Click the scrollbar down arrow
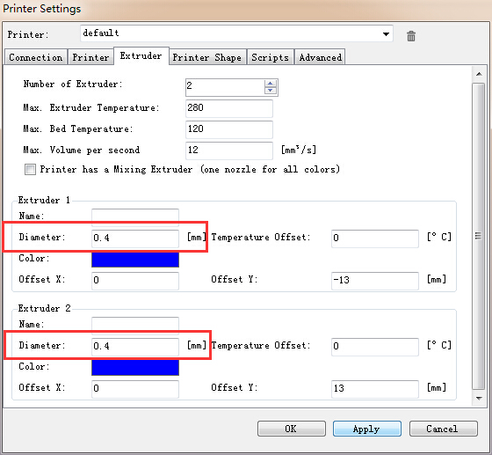This screenshot has width=492, height=455. [x=479, y=398]
